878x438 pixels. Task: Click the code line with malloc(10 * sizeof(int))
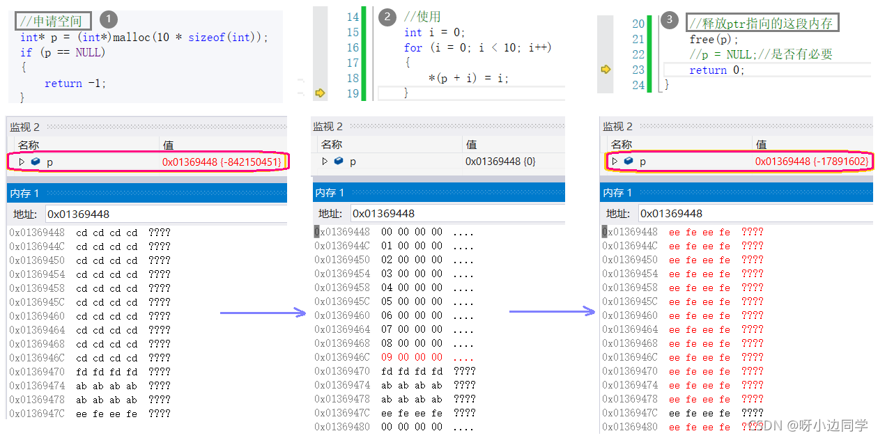coord(144,38)
